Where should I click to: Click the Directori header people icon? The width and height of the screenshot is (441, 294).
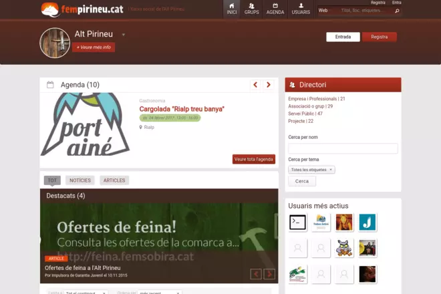tap(292, 85)
